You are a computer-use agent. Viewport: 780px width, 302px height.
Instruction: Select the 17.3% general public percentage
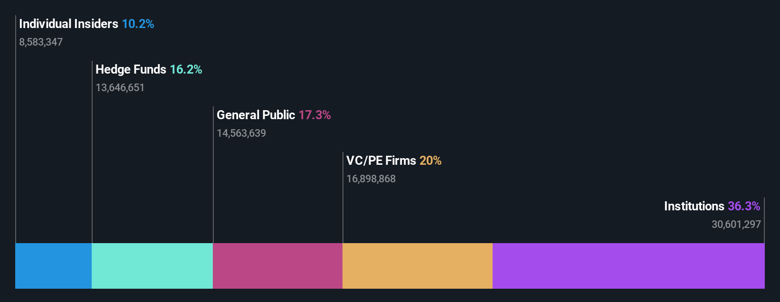point(314,115)
